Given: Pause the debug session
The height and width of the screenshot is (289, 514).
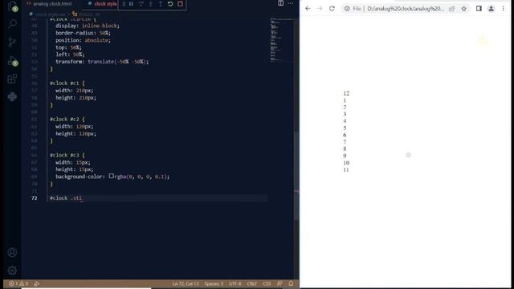Looking at the screenshot, I should [131, 4].
